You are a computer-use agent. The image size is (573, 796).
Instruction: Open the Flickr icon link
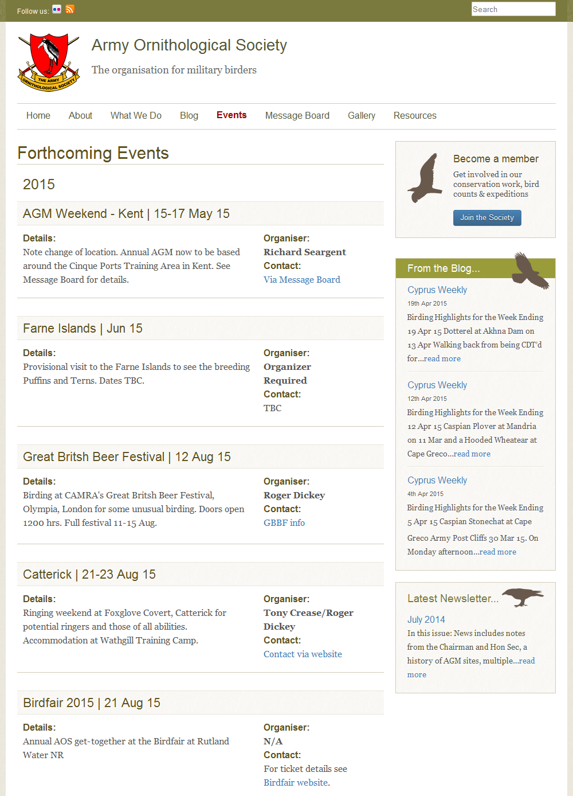click(57, 9)
